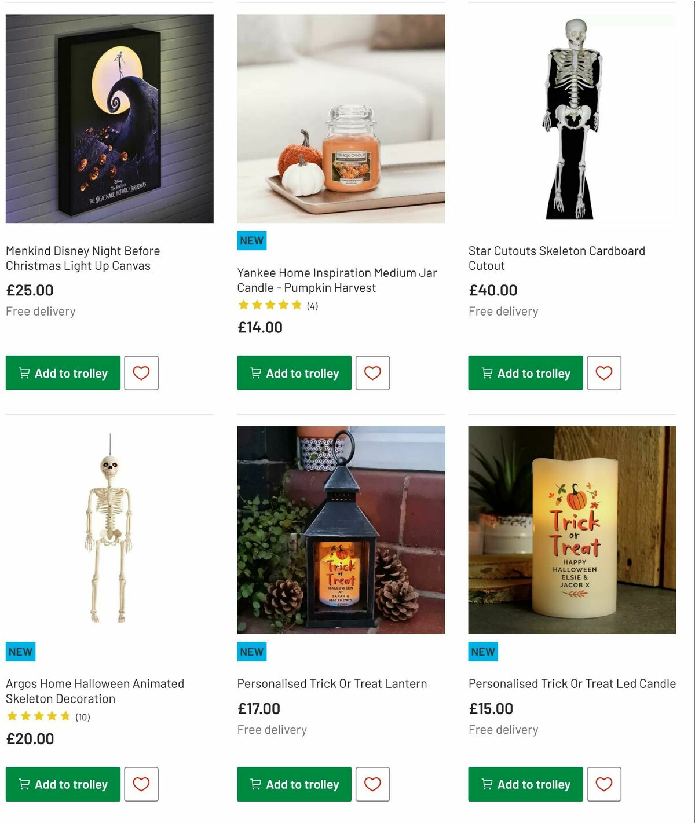The height and width of the screenshot is (823, 695).
Task: Click the trolley icon on the Yankee Candle button
Action: click(x=255, y=373)
